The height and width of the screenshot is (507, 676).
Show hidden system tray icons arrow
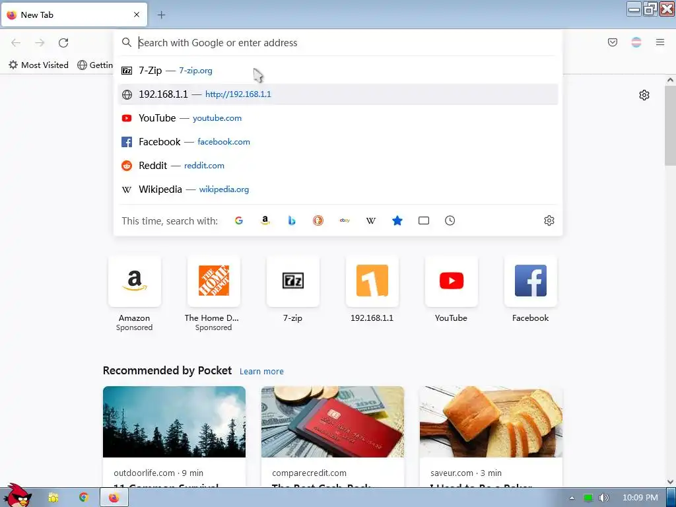click(x=572, y=498)
